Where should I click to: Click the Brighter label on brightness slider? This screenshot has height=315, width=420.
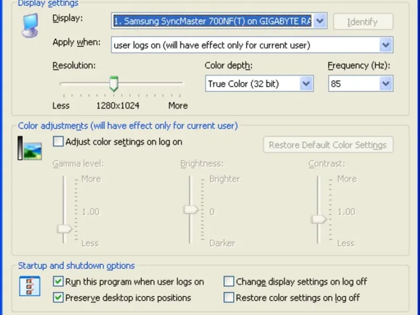pos(225,179)
